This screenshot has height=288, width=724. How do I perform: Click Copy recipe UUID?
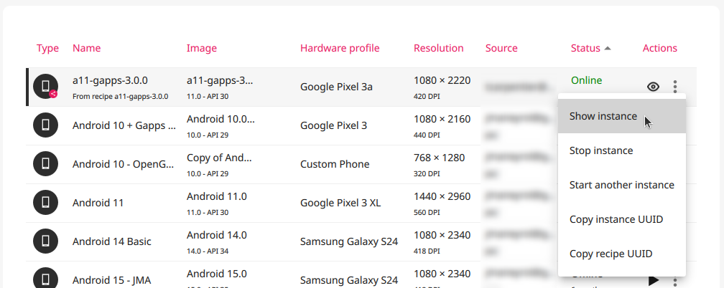click(x=611, y=254)
